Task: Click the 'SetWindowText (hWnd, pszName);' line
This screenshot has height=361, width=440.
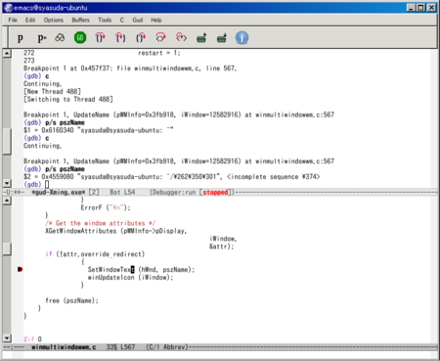Action: tap(141, 270)
